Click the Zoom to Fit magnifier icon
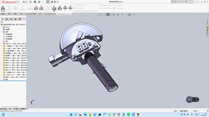This screenshot has width=209, height=117. pyautogui.click(x=99, y=14)
